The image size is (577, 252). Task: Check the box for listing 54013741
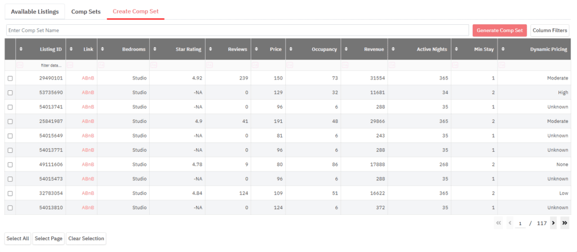pyautogui.click(x=10, y=107)
